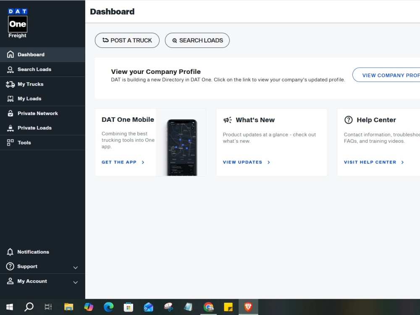
Task: Open Outlook from the taskbar
Action: point(148,307)
